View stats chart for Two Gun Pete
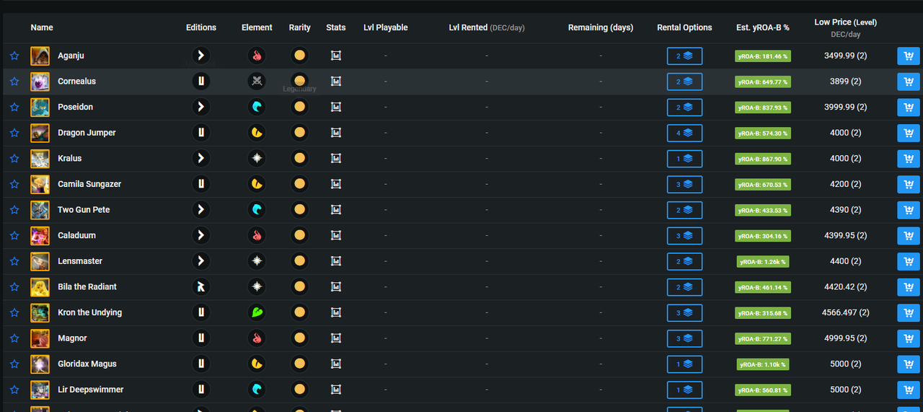Viewport: 923px width, 412px height. click(336, 210)
